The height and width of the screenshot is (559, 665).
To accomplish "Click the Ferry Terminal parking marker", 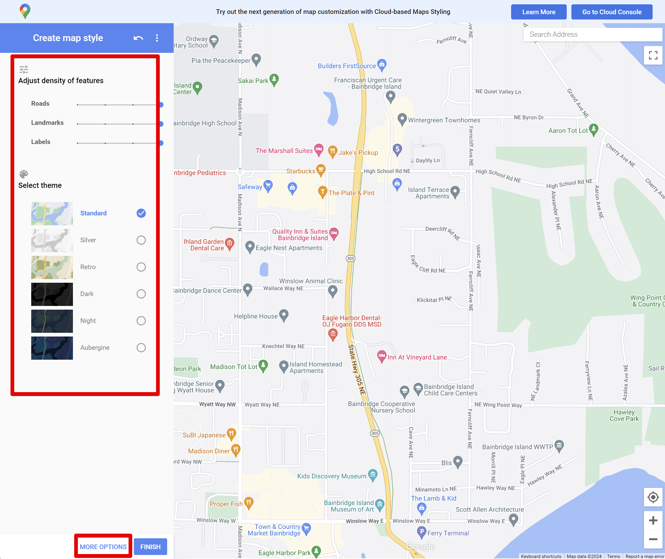I will [421, 533].
